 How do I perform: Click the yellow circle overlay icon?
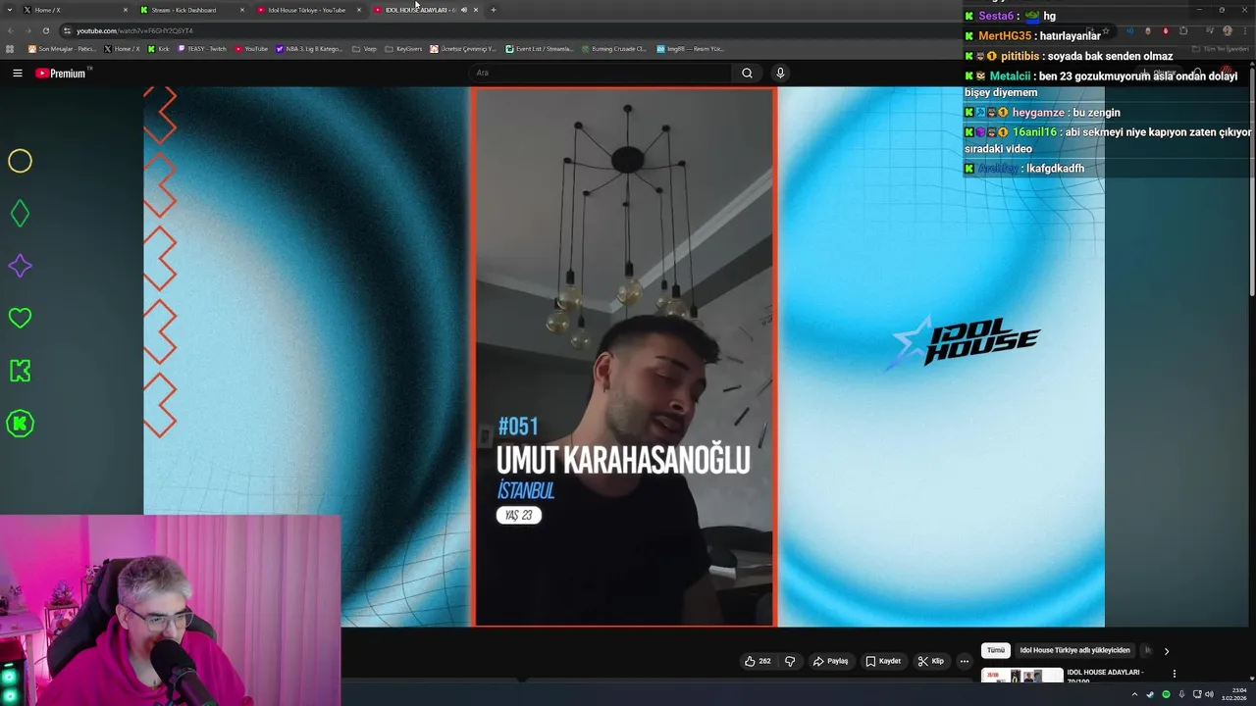click(x=20, y=161)
